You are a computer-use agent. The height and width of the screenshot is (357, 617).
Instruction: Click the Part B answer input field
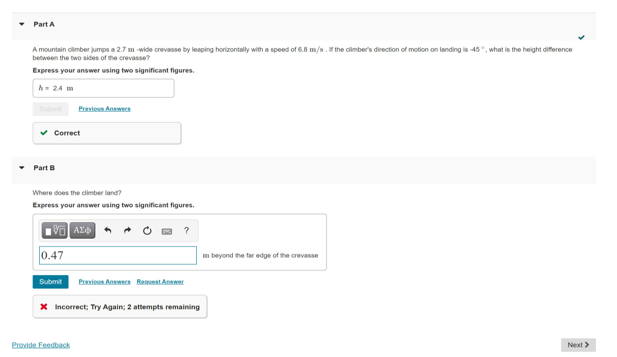click(117, 256)
